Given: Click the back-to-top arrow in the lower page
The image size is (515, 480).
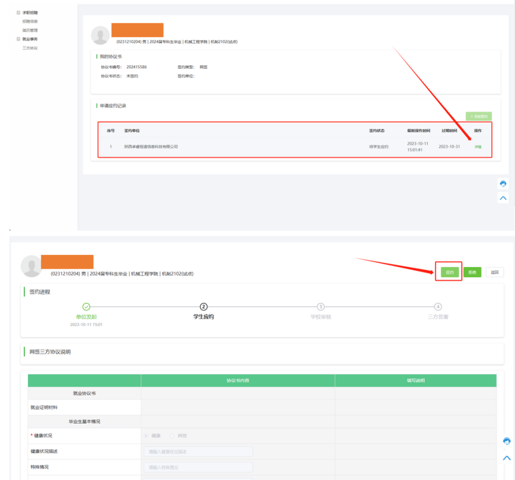Looking at the screenshot, I should pos(507,458).
